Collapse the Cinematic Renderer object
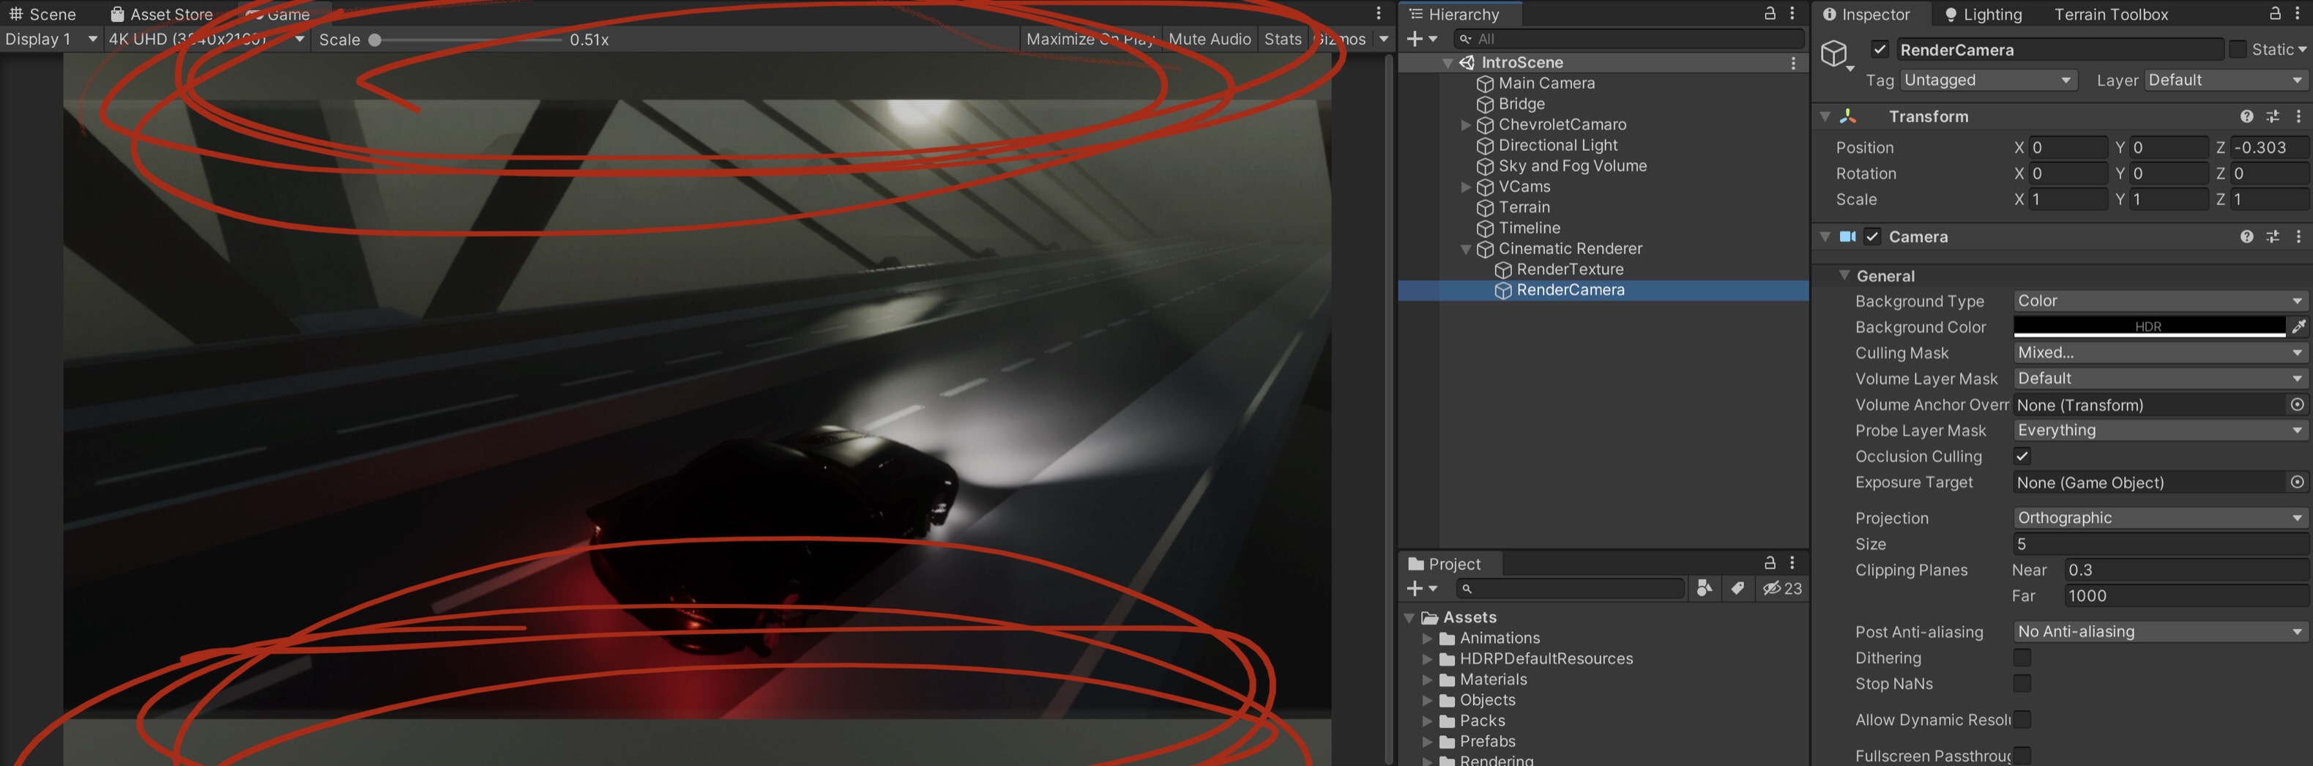Screen dimensions: 2313x766 [x=1465, y=249]
